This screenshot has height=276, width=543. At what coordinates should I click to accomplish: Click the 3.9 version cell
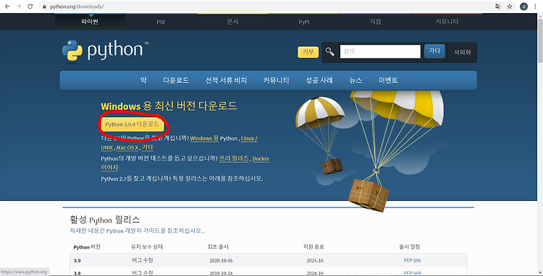[77, 260]
